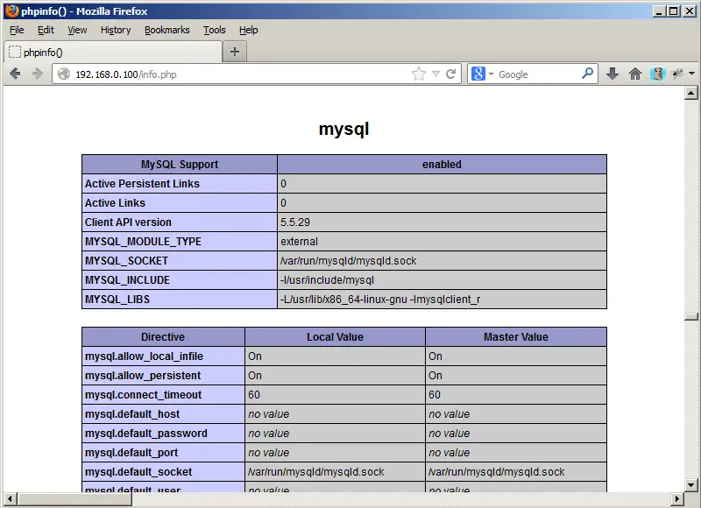
Task: Open the View menu
Action: [77, 30]
